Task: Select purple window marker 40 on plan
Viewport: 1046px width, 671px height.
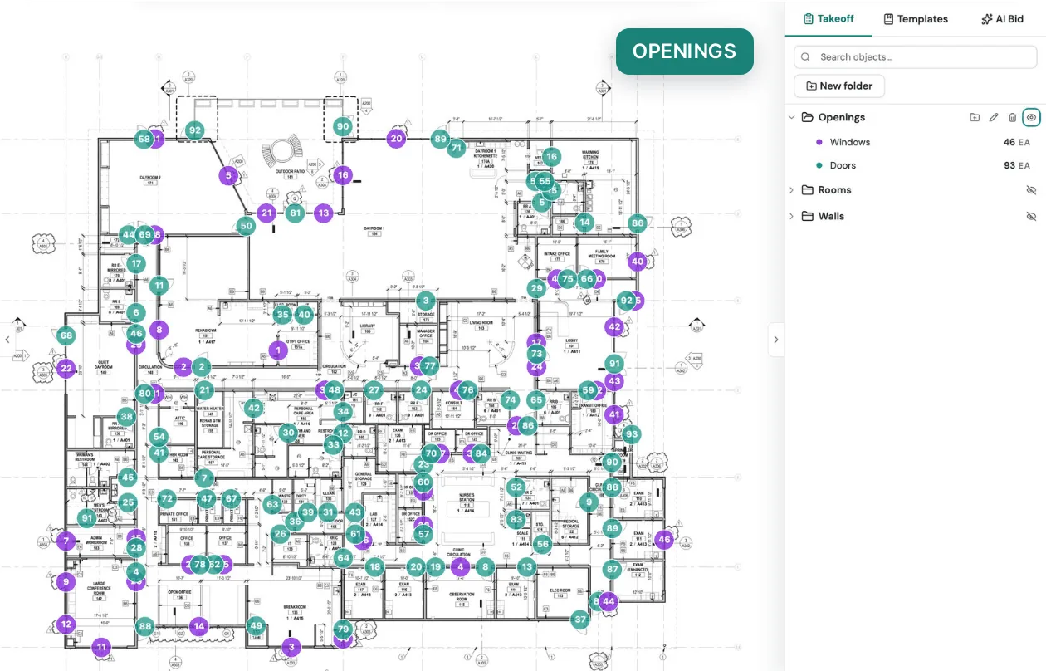Action: coord(637,262)
